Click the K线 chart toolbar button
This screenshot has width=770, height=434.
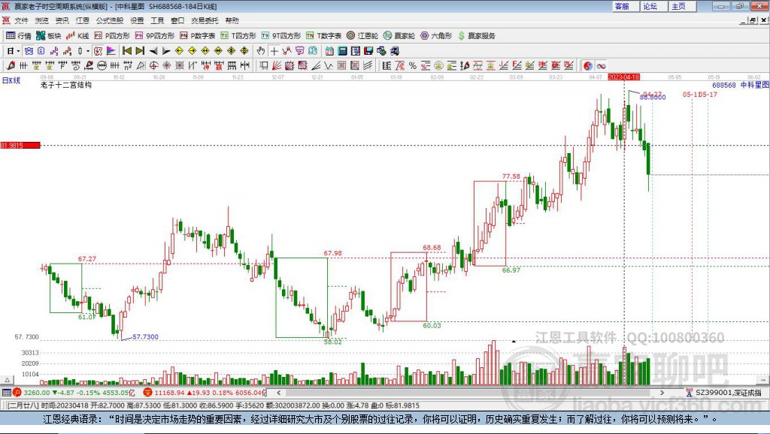(77, 35)
